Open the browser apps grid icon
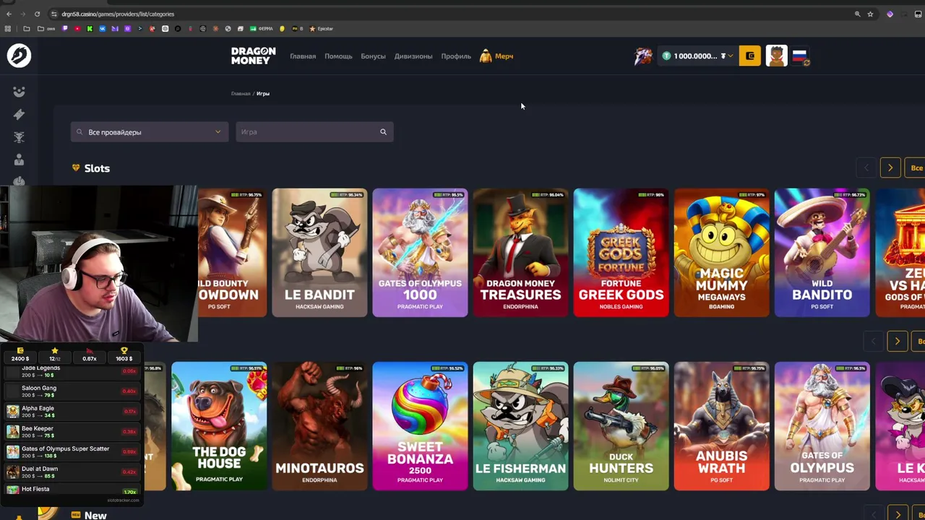The width and height of the screenshot is (925, 520). [x=8, y=29]
